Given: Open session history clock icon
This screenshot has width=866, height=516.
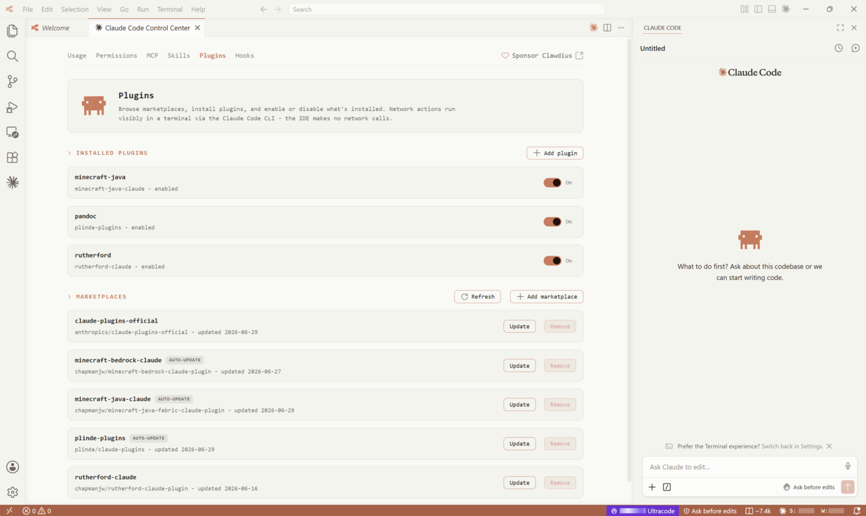Looking at the screenshot, I should click(x=839, y=48).
